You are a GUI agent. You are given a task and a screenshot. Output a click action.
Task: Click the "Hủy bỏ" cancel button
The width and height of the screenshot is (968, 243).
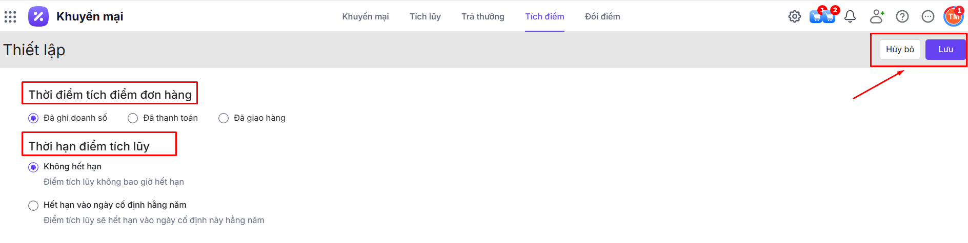[x=900, y=50]
